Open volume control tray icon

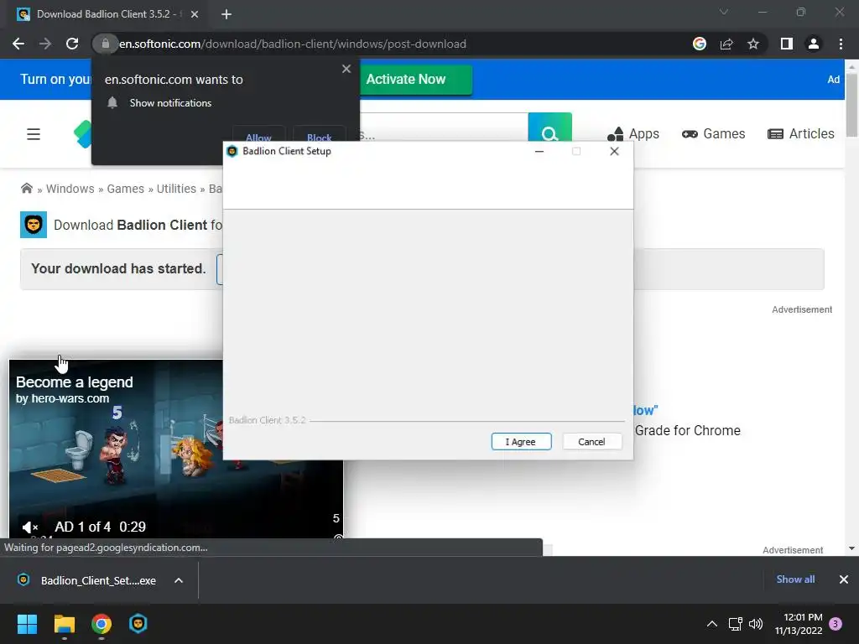[x=756, y=624]
